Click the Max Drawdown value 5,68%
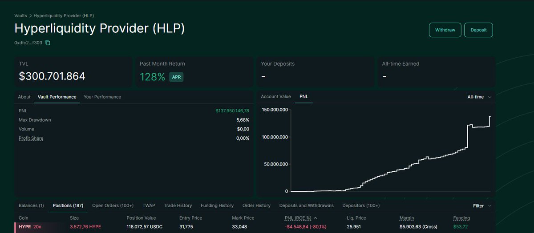534x233 pixels. pyautogui.click(x=243, y=120)
